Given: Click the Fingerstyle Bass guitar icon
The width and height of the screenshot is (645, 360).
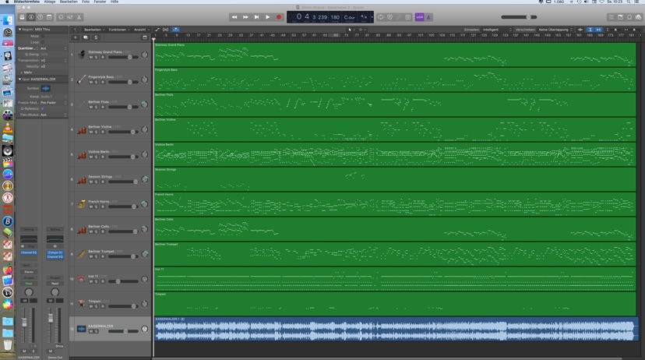Looking at the screenshot, I should click(82, 79).
